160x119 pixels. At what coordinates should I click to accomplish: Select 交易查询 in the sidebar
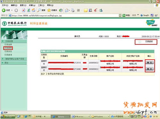tap(8, 55)
